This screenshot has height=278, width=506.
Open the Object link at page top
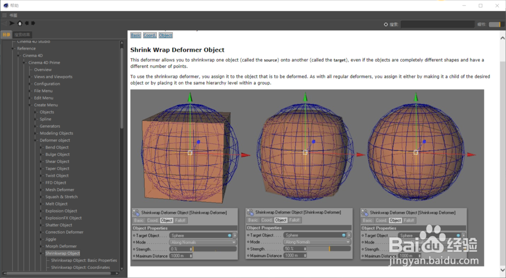(x=165, y=35)
